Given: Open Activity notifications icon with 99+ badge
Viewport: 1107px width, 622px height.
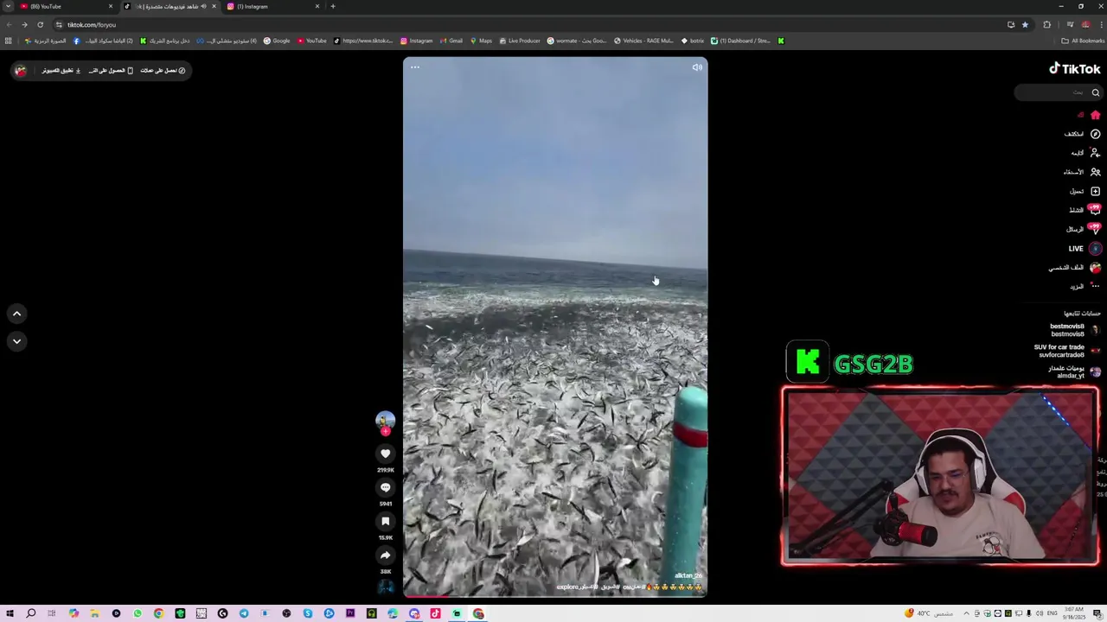Looking at the screenshot, I should [x=1095, y=210].
